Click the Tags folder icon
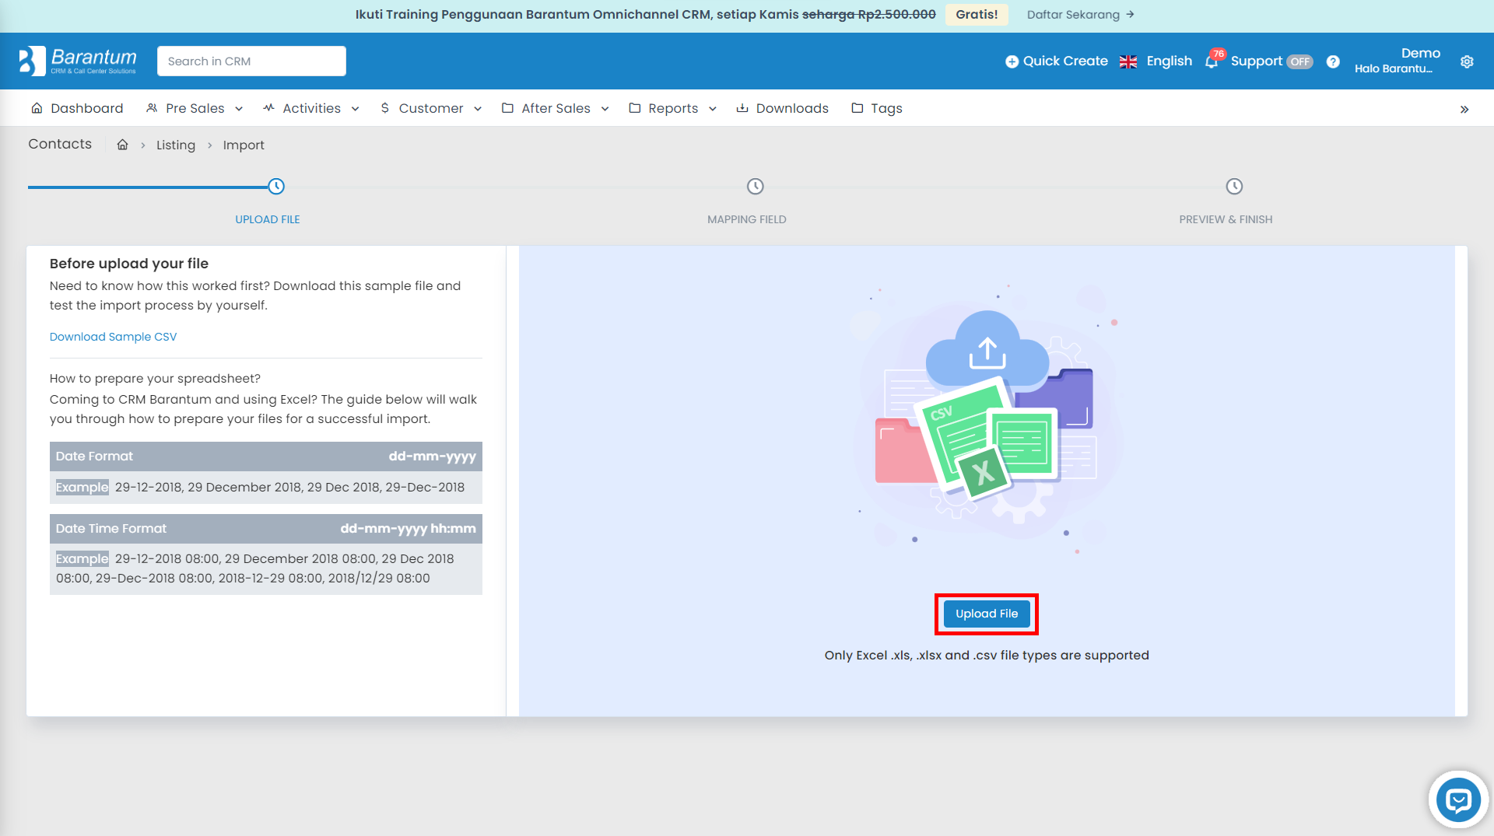Viewport: 1494px width, 836px height. (x=857, y=108)
